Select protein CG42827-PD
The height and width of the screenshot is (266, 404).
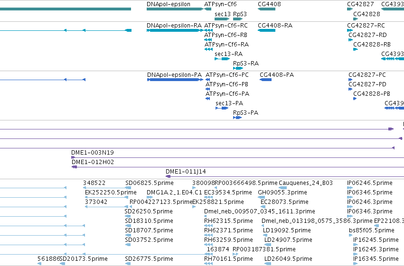click(350, 89)
